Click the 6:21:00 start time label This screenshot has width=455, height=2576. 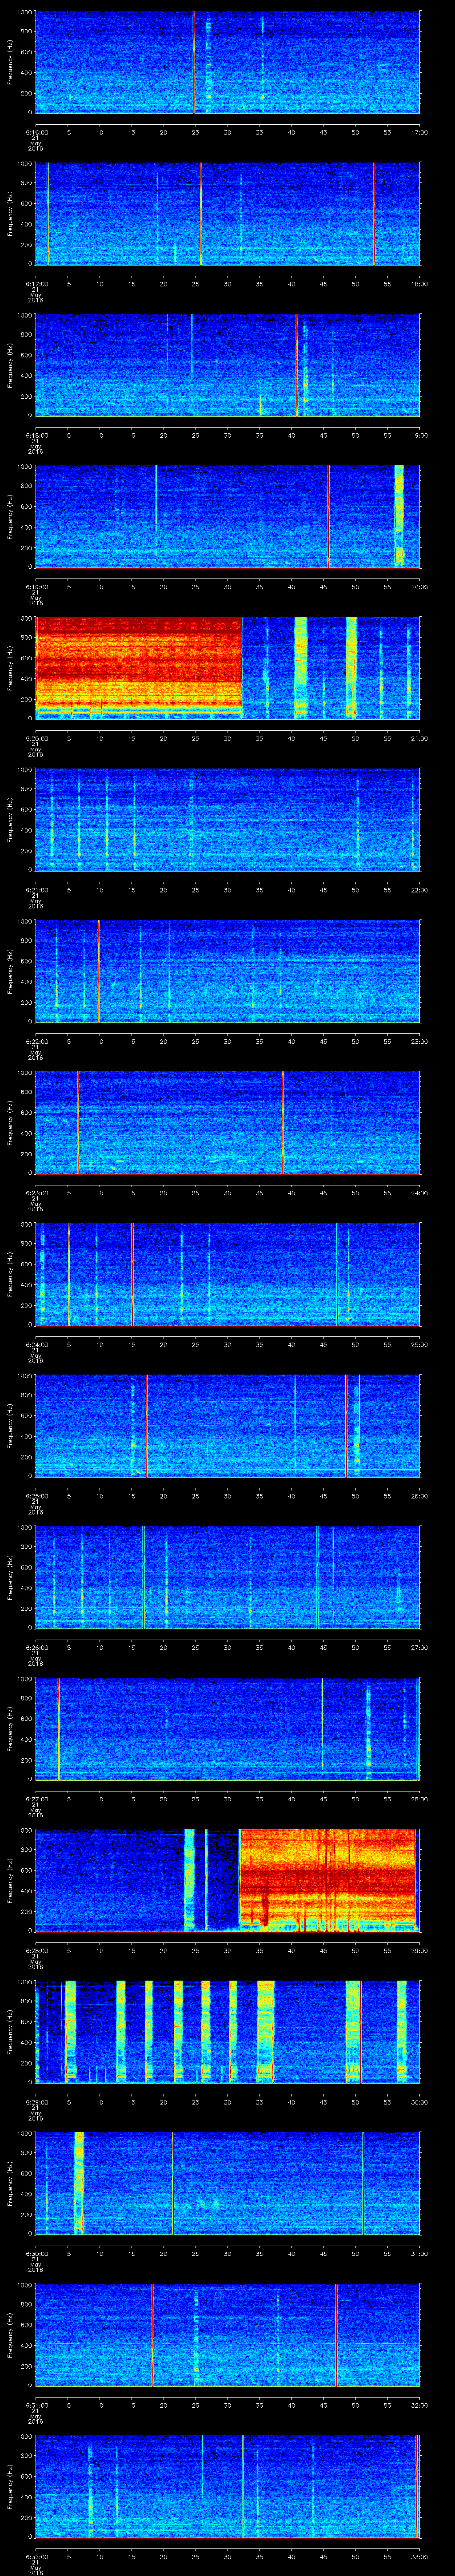36,890
